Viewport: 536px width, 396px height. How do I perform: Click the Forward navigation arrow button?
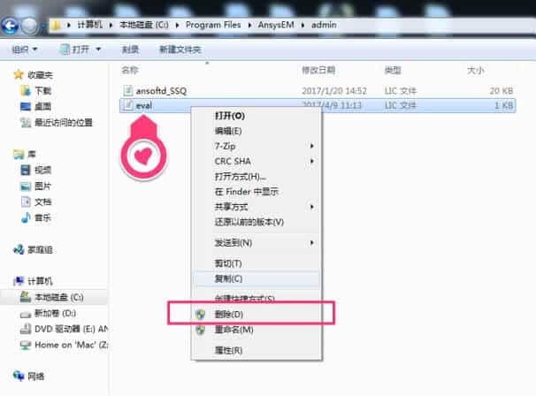tap(30, 26)
